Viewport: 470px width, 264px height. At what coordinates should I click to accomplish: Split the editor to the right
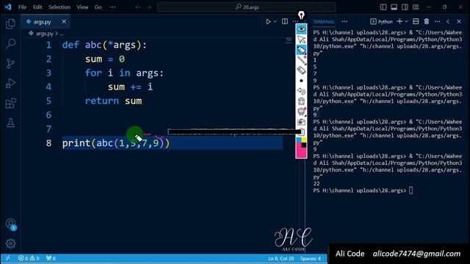(285, 21)
